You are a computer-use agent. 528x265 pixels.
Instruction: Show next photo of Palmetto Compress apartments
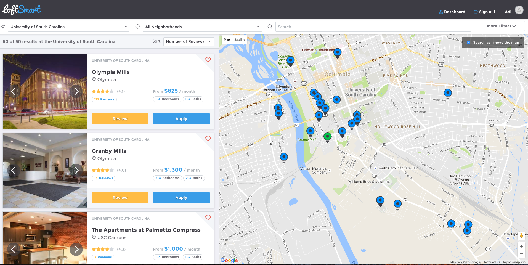tap(76, 249)
